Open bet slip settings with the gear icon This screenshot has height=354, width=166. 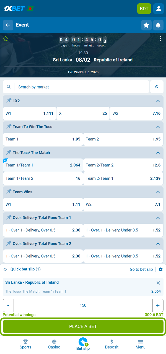(x=161, y=269)
